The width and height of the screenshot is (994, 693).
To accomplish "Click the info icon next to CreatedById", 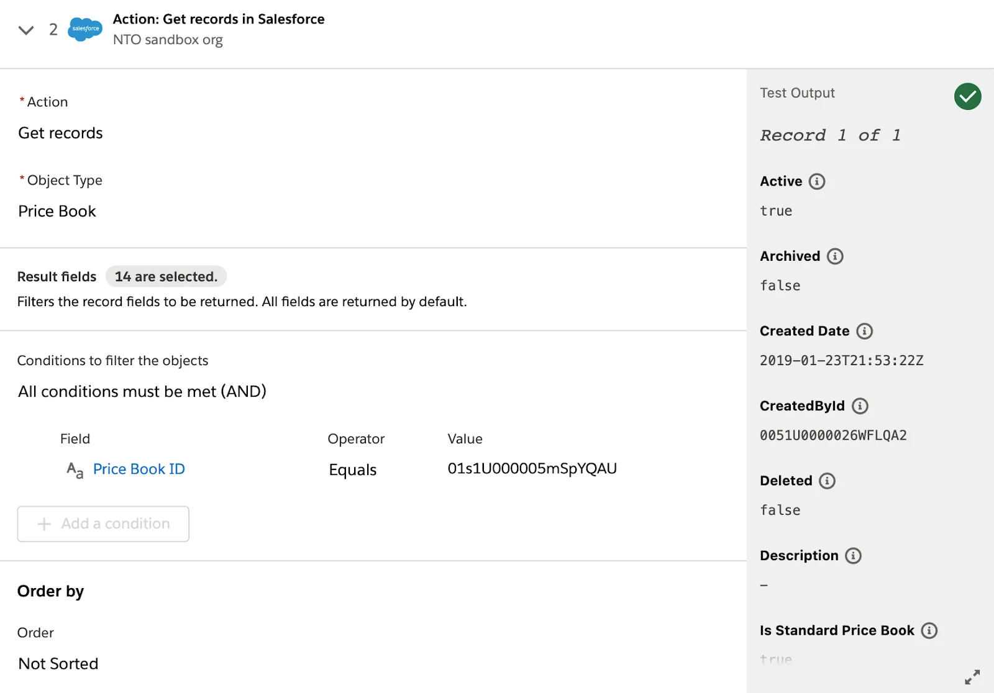I will pos(860,405).
